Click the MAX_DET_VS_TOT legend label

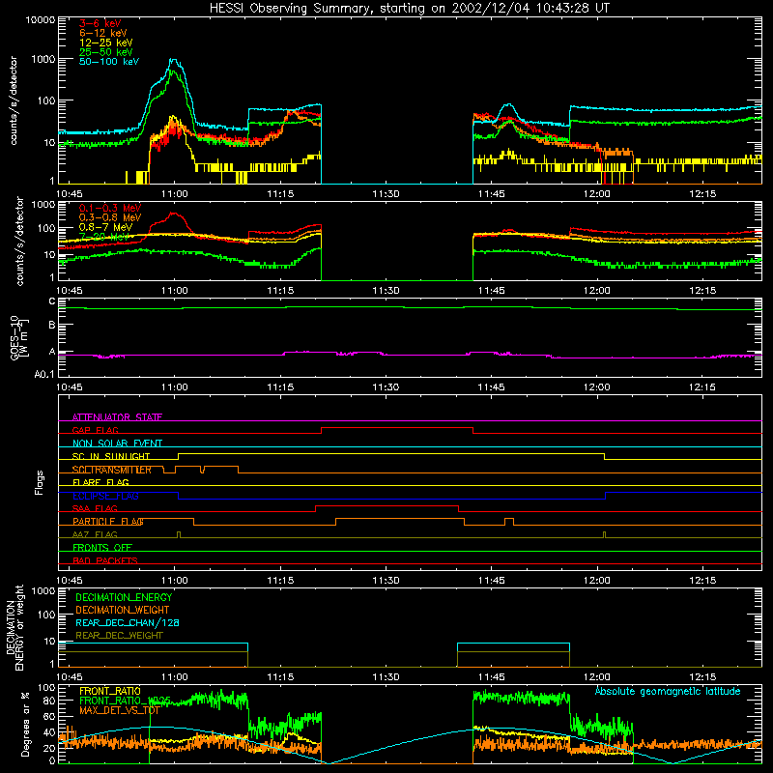click(x=119, y=710)
